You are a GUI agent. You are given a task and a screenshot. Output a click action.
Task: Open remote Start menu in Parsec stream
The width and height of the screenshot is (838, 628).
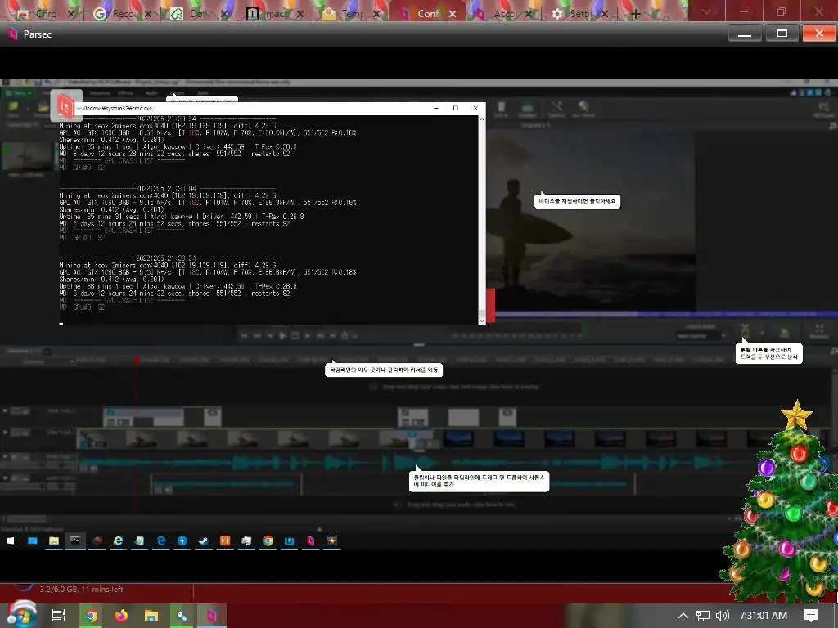(10, 541)
